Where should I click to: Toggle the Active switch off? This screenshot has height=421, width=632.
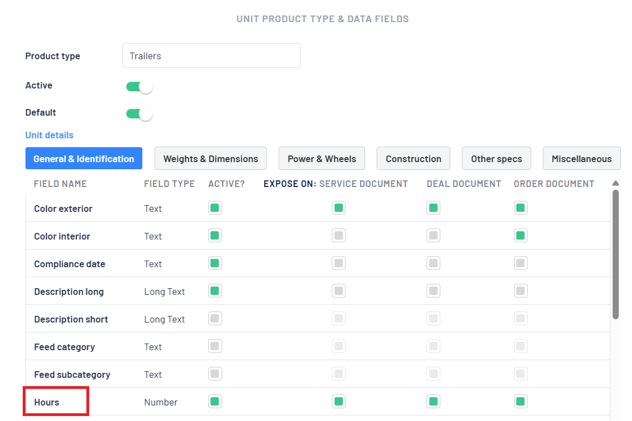[x=139, y=87]
